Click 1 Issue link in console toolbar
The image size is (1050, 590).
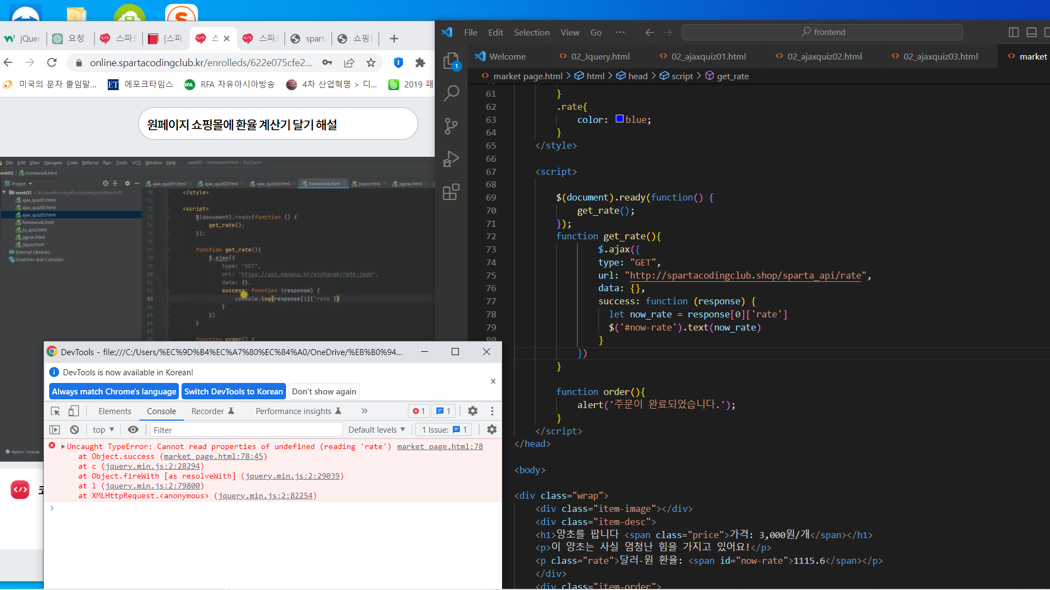[444, 430]
